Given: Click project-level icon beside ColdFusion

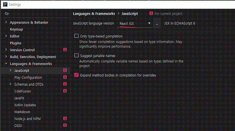Looking at the screenshot, I should coord(65,91).
